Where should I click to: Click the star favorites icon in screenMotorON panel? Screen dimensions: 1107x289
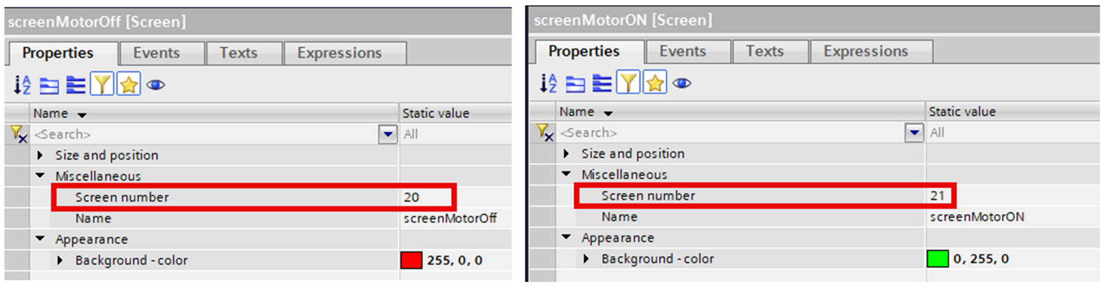click(x=655, y=83)
